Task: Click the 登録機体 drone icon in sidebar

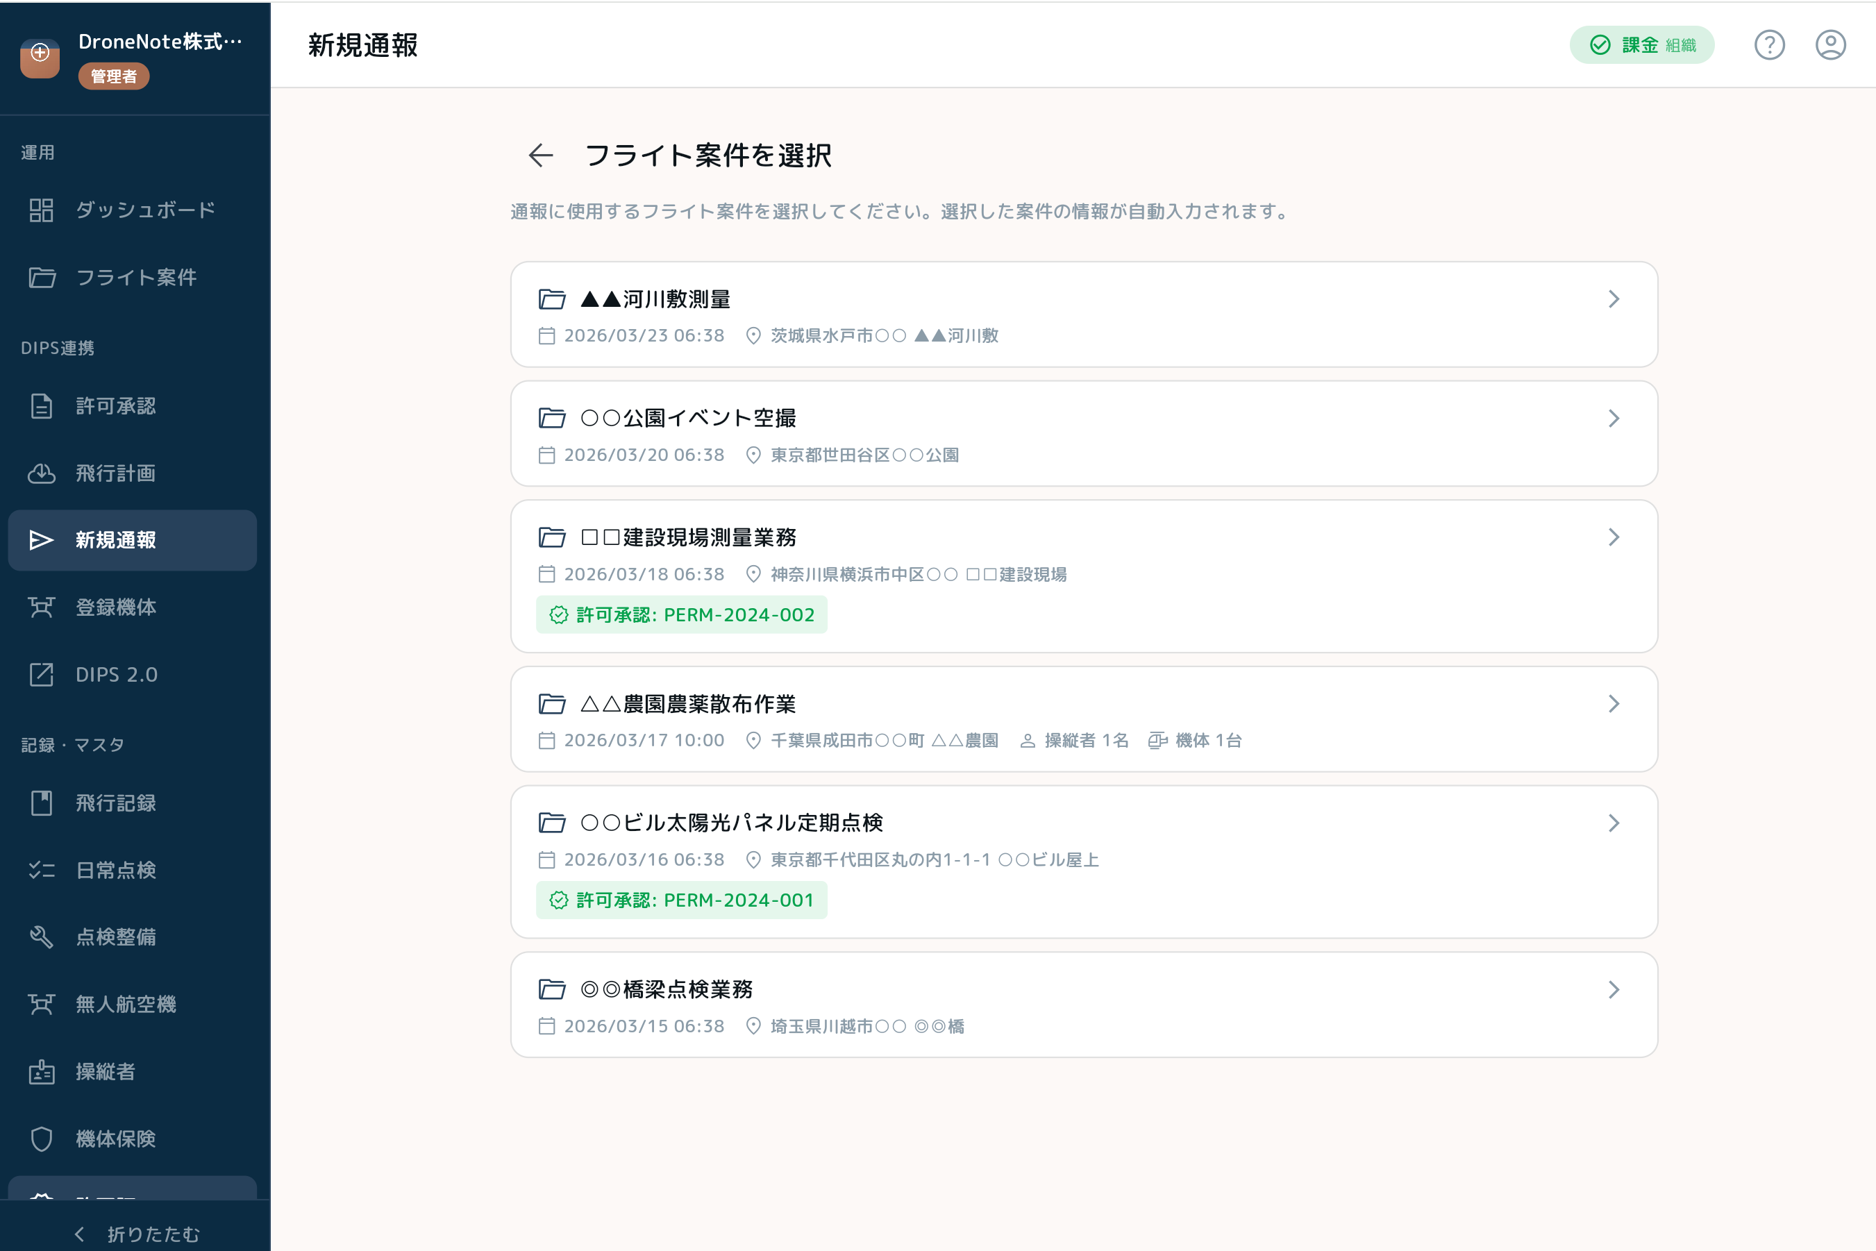Action: coord(41,607)
